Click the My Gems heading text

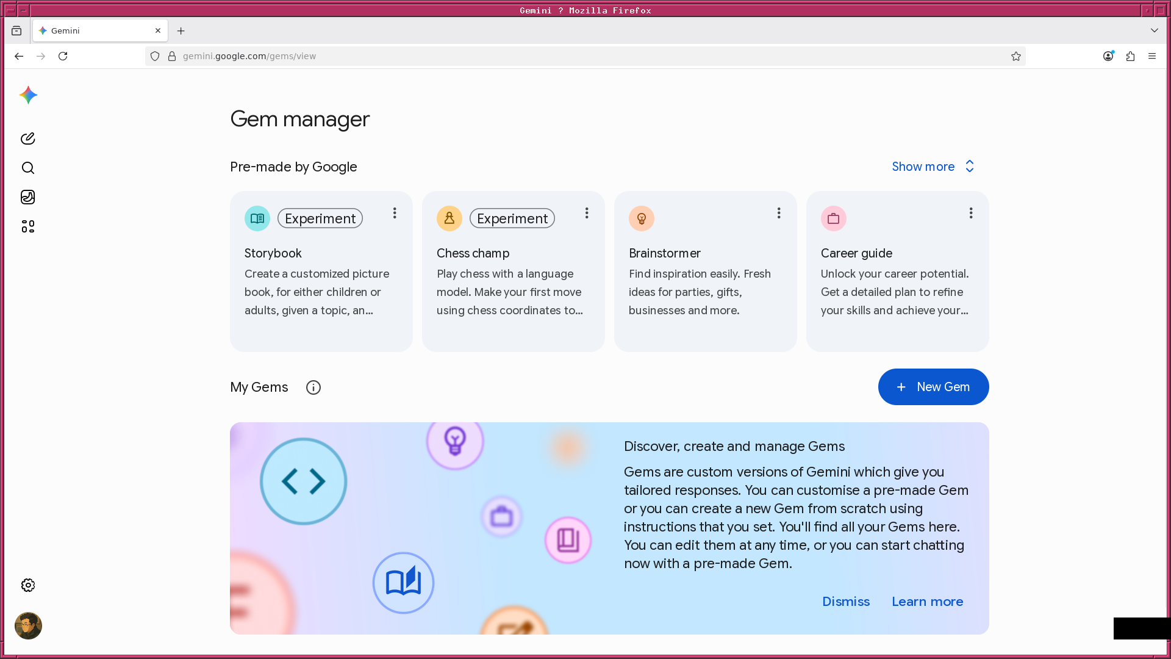click(259, 387)
